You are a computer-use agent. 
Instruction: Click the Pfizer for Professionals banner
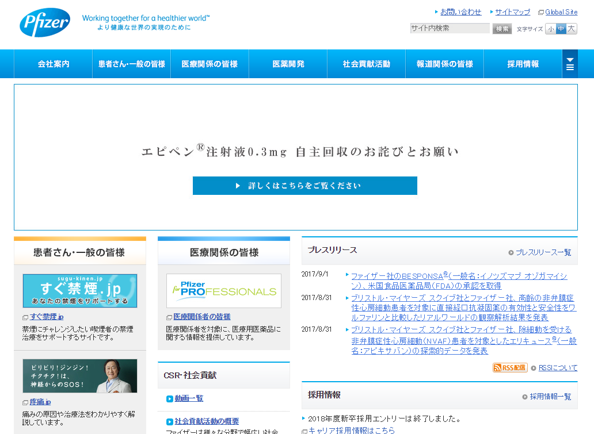(x=224, y=291)
